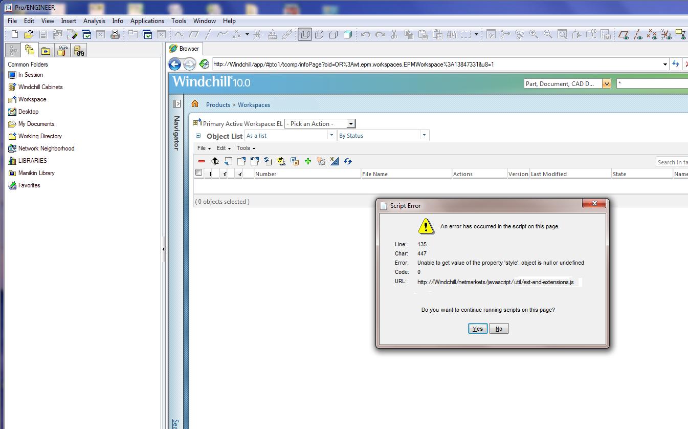Collapse the Object List section
The image size is (688, 429).
[198, 136]
